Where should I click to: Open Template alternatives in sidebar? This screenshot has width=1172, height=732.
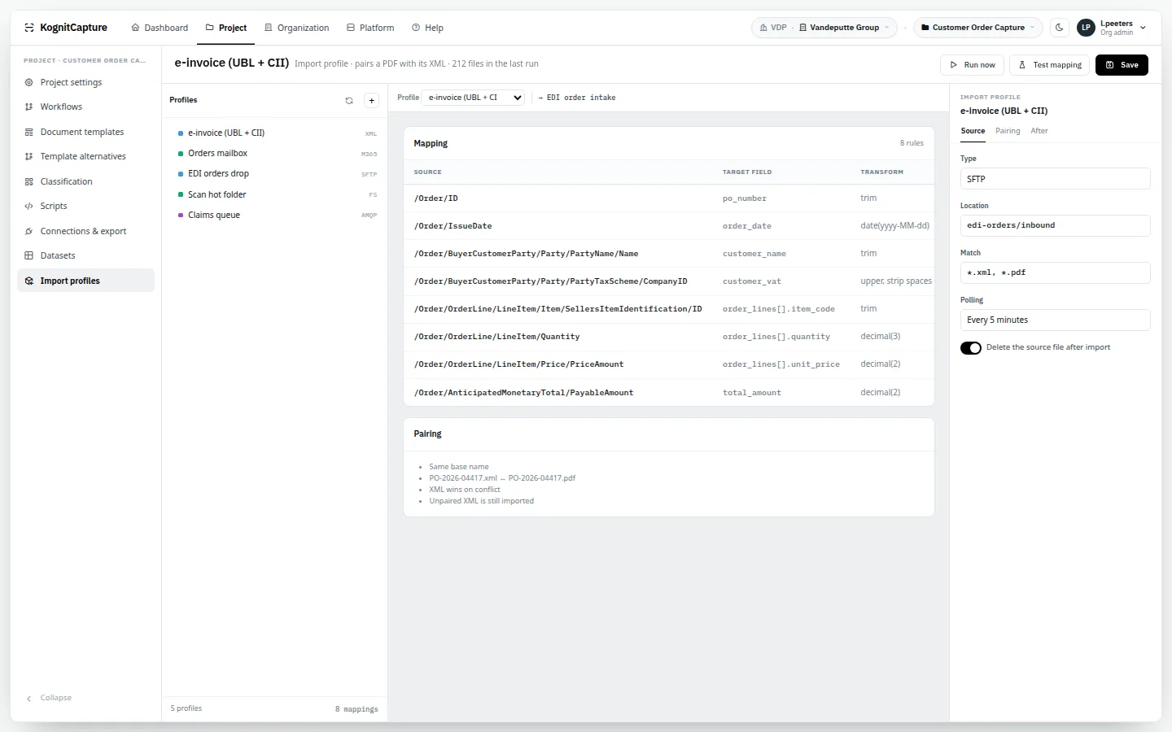[x=85, y=156]
